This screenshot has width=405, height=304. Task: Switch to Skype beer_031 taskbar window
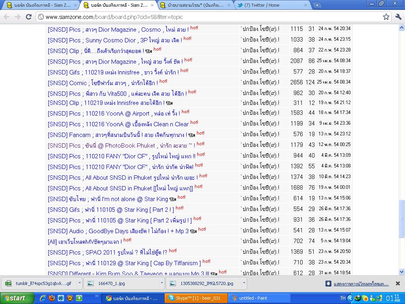point(196,298)
